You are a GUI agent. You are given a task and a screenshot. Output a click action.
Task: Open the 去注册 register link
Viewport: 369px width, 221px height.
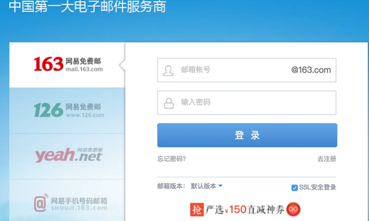[x=327, y=159]
